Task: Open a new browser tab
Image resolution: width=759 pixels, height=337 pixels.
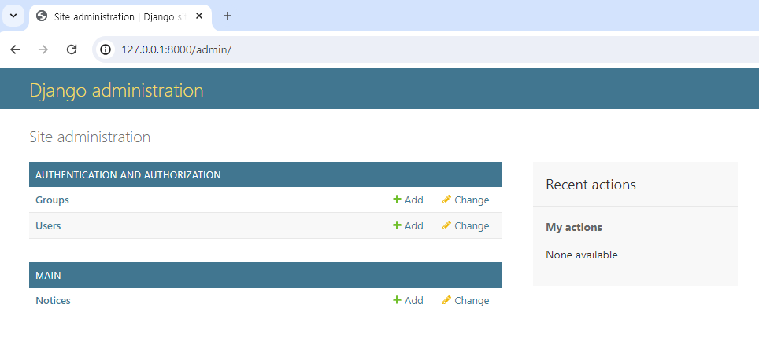Action: (228, 16)
